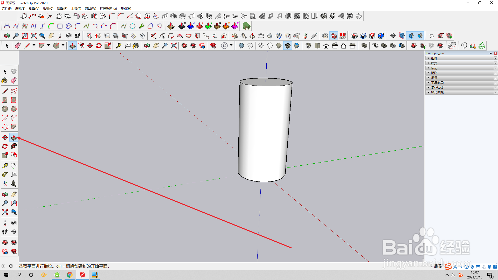Close the 阴影 panel section
This screenshot has width=498, height=280.
point(495,73)
